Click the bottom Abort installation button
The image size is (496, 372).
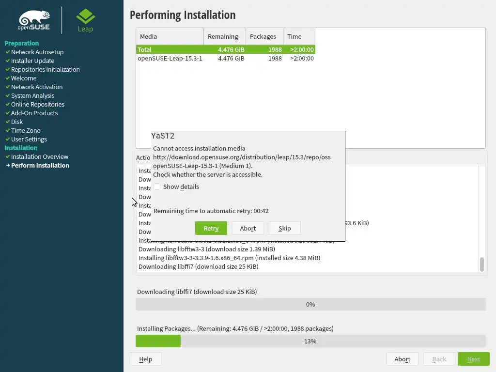point(402,359)
